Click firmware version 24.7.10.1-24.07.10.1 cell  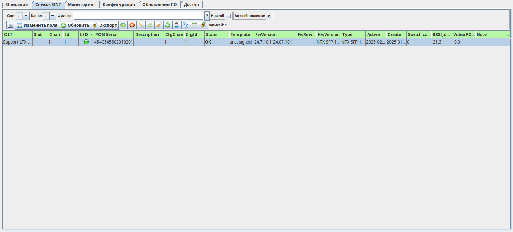click(275, 42)
